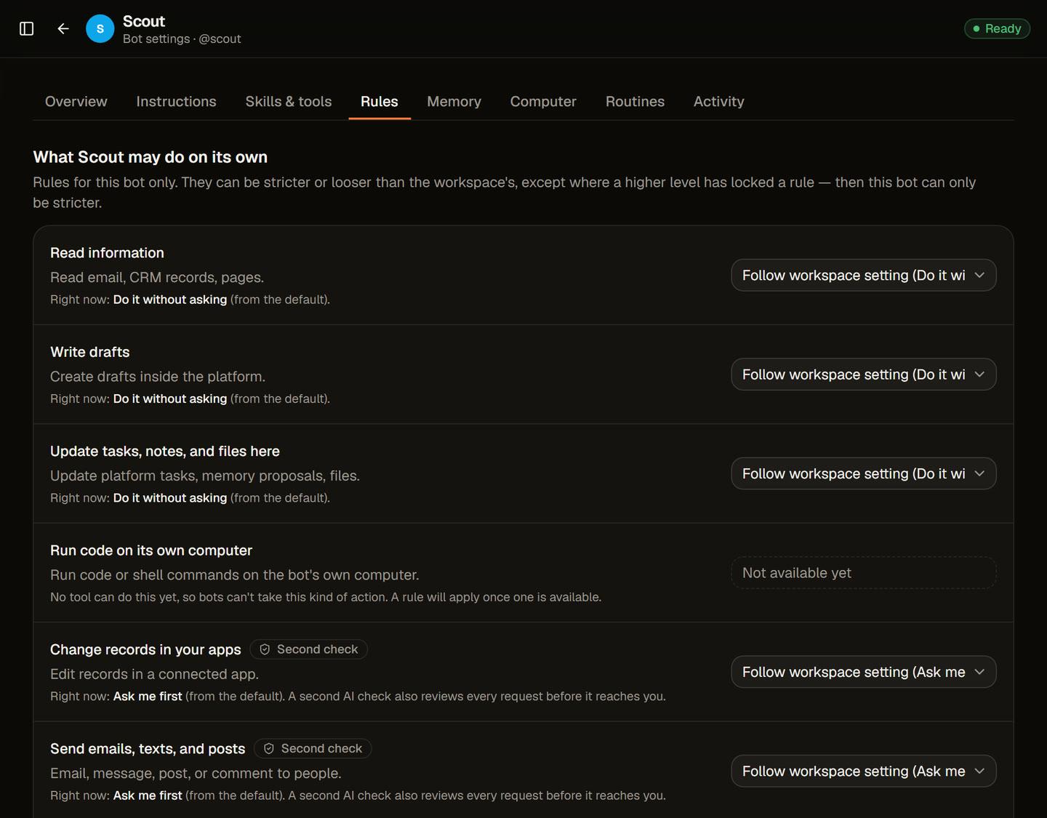Click 'Run code on its own computer' title
The width and height of the screenshot is (1047, 818).
151,550
